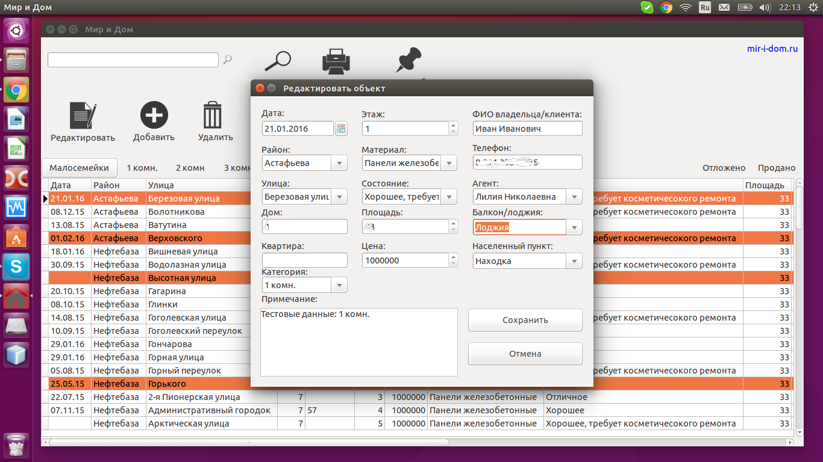Click the large magnifying glass search toolbar icon
Image resolution: width=823 pixels, height=462 pixels.
(278, 61)
